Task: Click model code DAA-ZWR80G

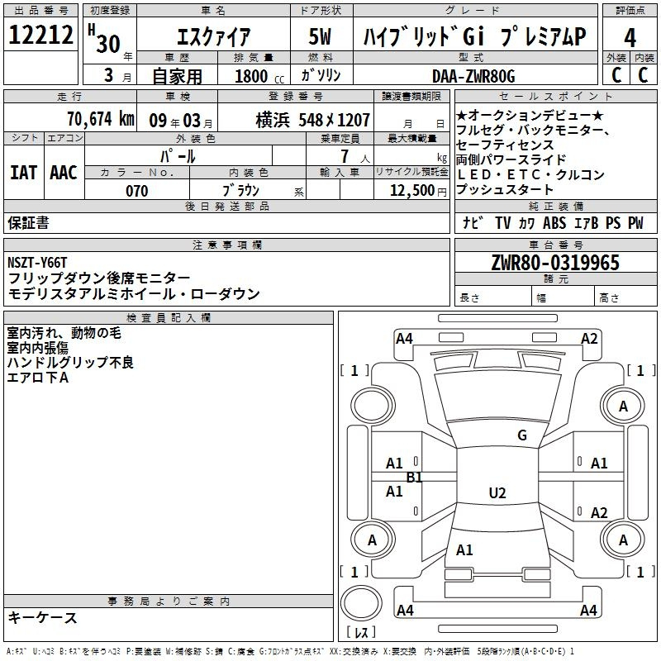Action: click(x=473, y=76)
